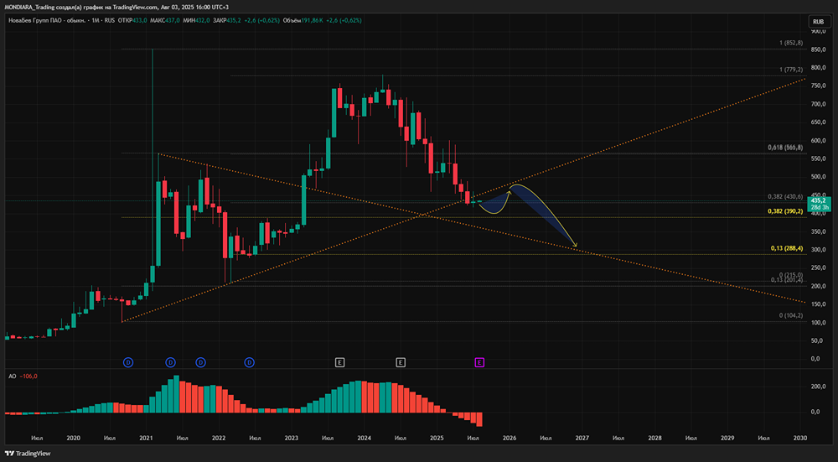Viewport: 838px width, 462px height.
Task: Click the 2025 label on the time axis
Action: [437, 438]
